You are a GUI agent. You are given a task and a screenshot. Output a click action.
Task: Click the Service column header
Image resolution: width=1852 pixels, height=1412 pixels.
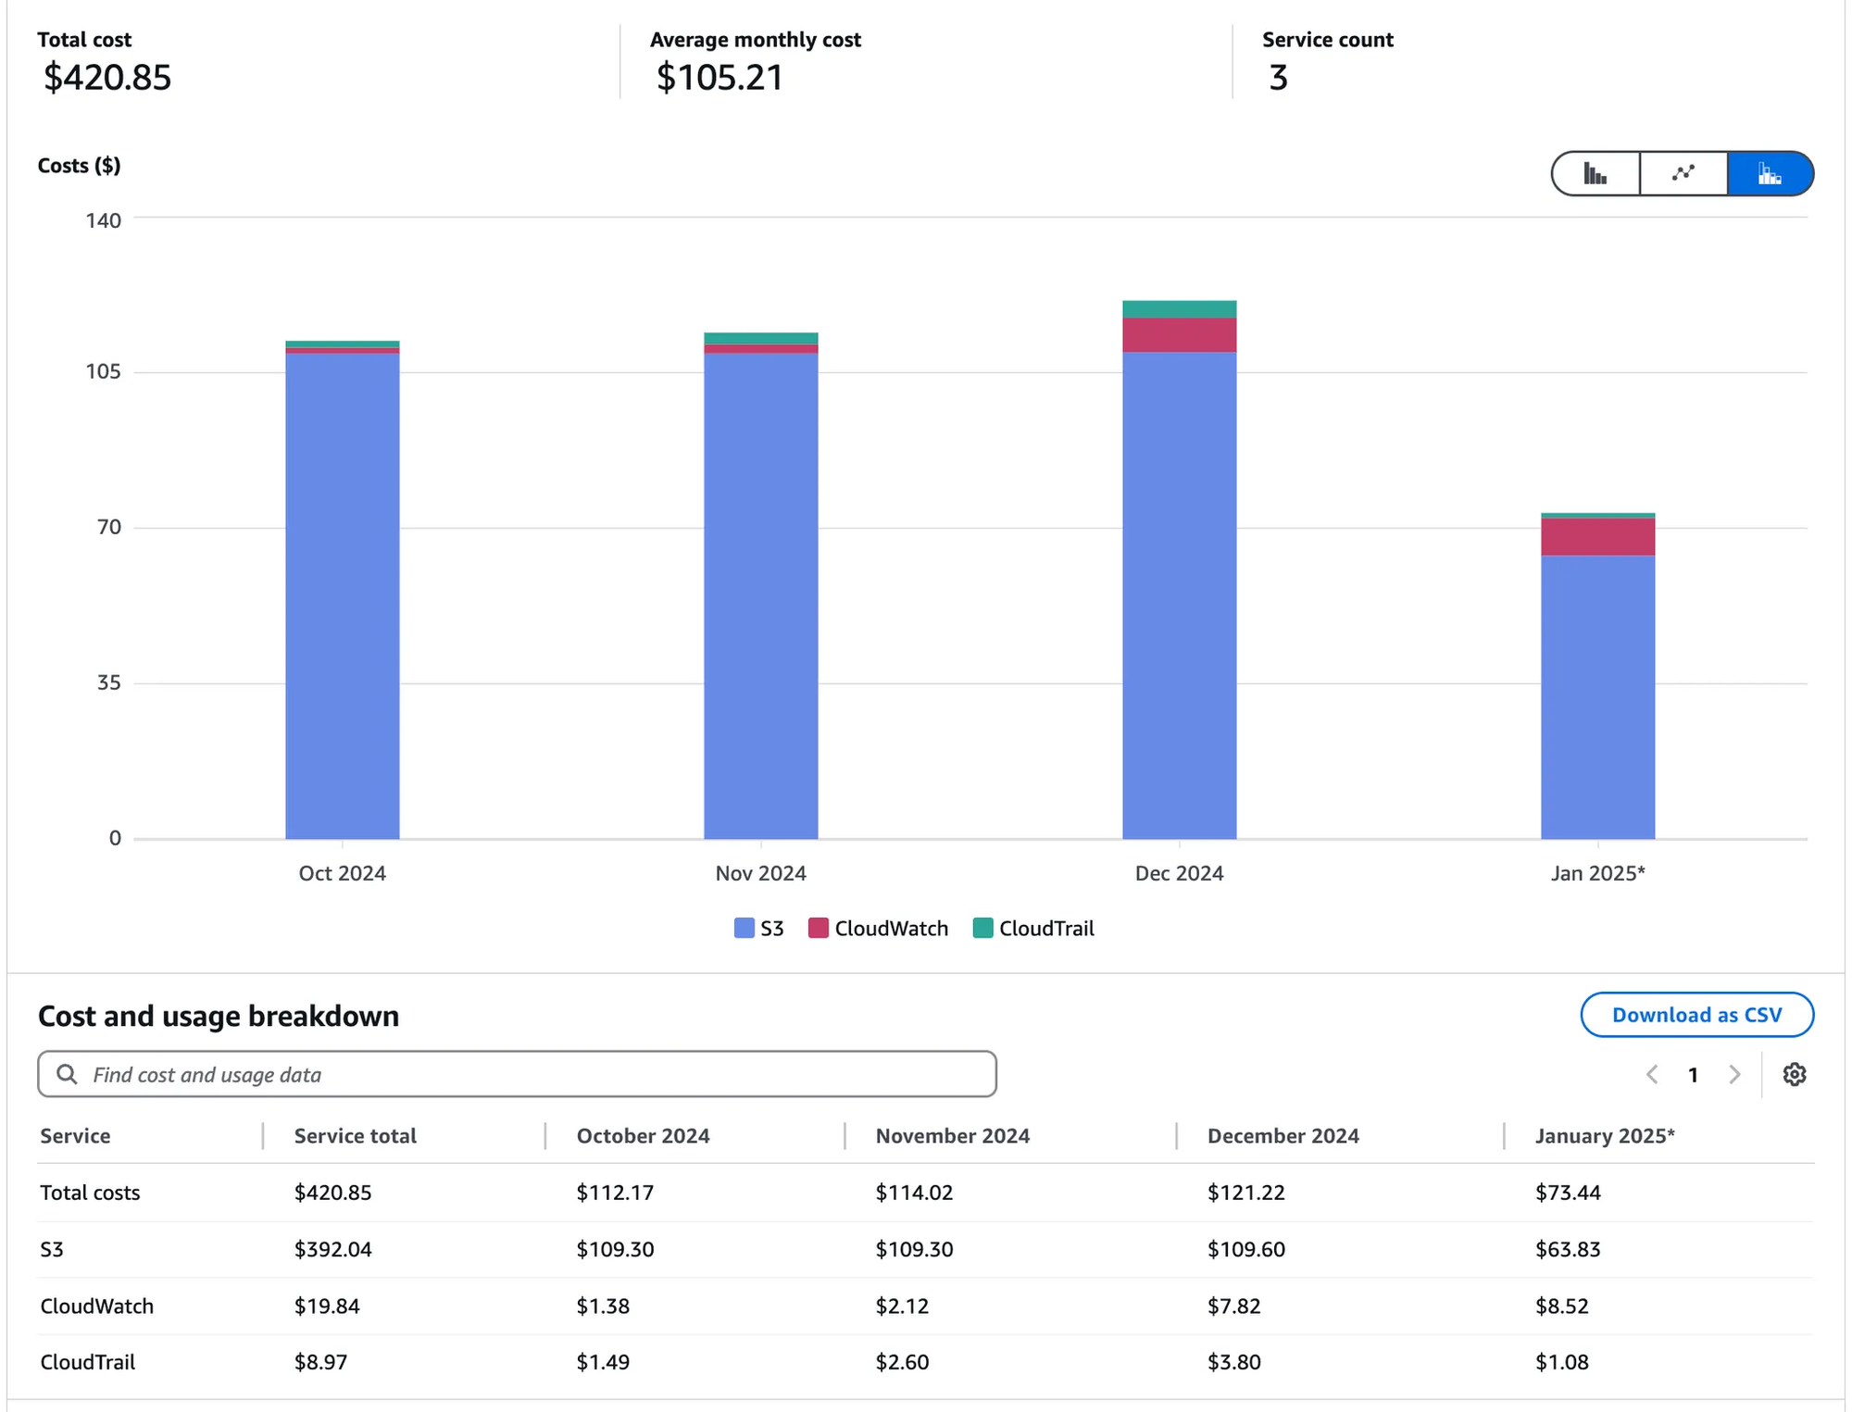(x=75, y=1135)
